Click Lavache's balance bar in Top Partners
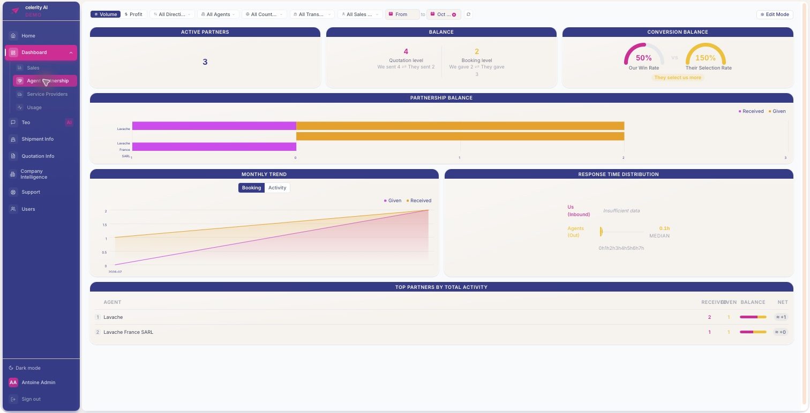Screen dimensions: 810x413 (x=753, y=317)
